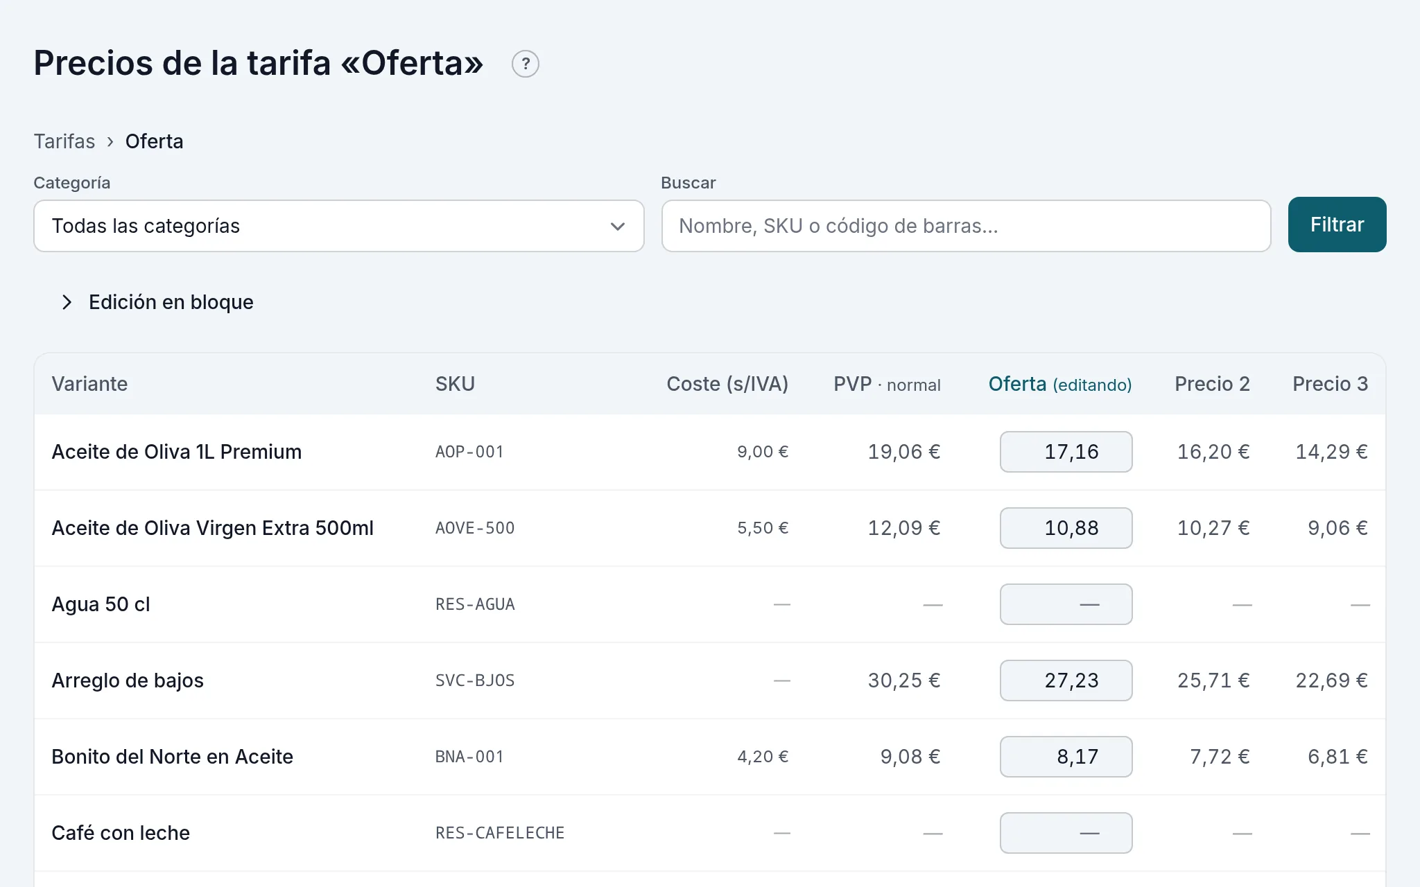Select the Precio 3 column header
This screenshot has width=1420, height=887.
1330,384
